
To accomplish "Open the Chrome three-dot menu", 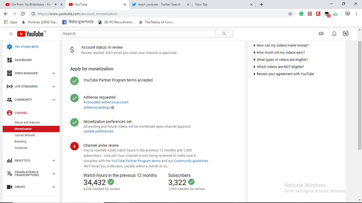I will click(357, 14).
